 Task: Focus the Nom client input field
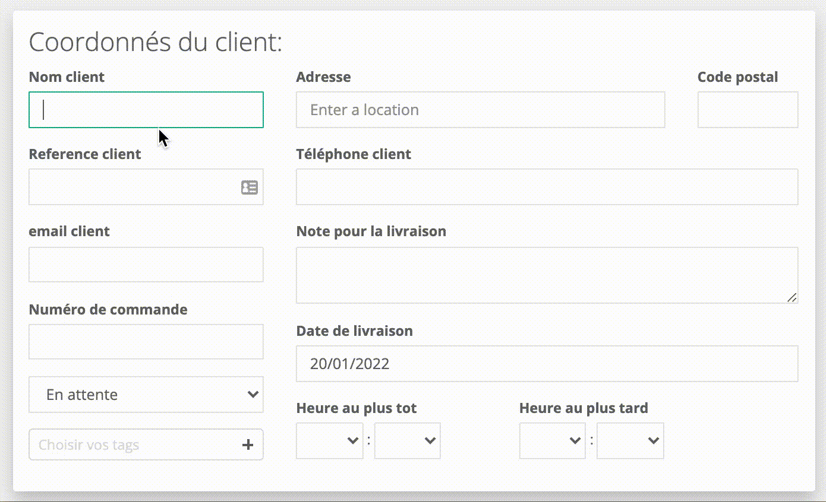(x=146, y=110)
